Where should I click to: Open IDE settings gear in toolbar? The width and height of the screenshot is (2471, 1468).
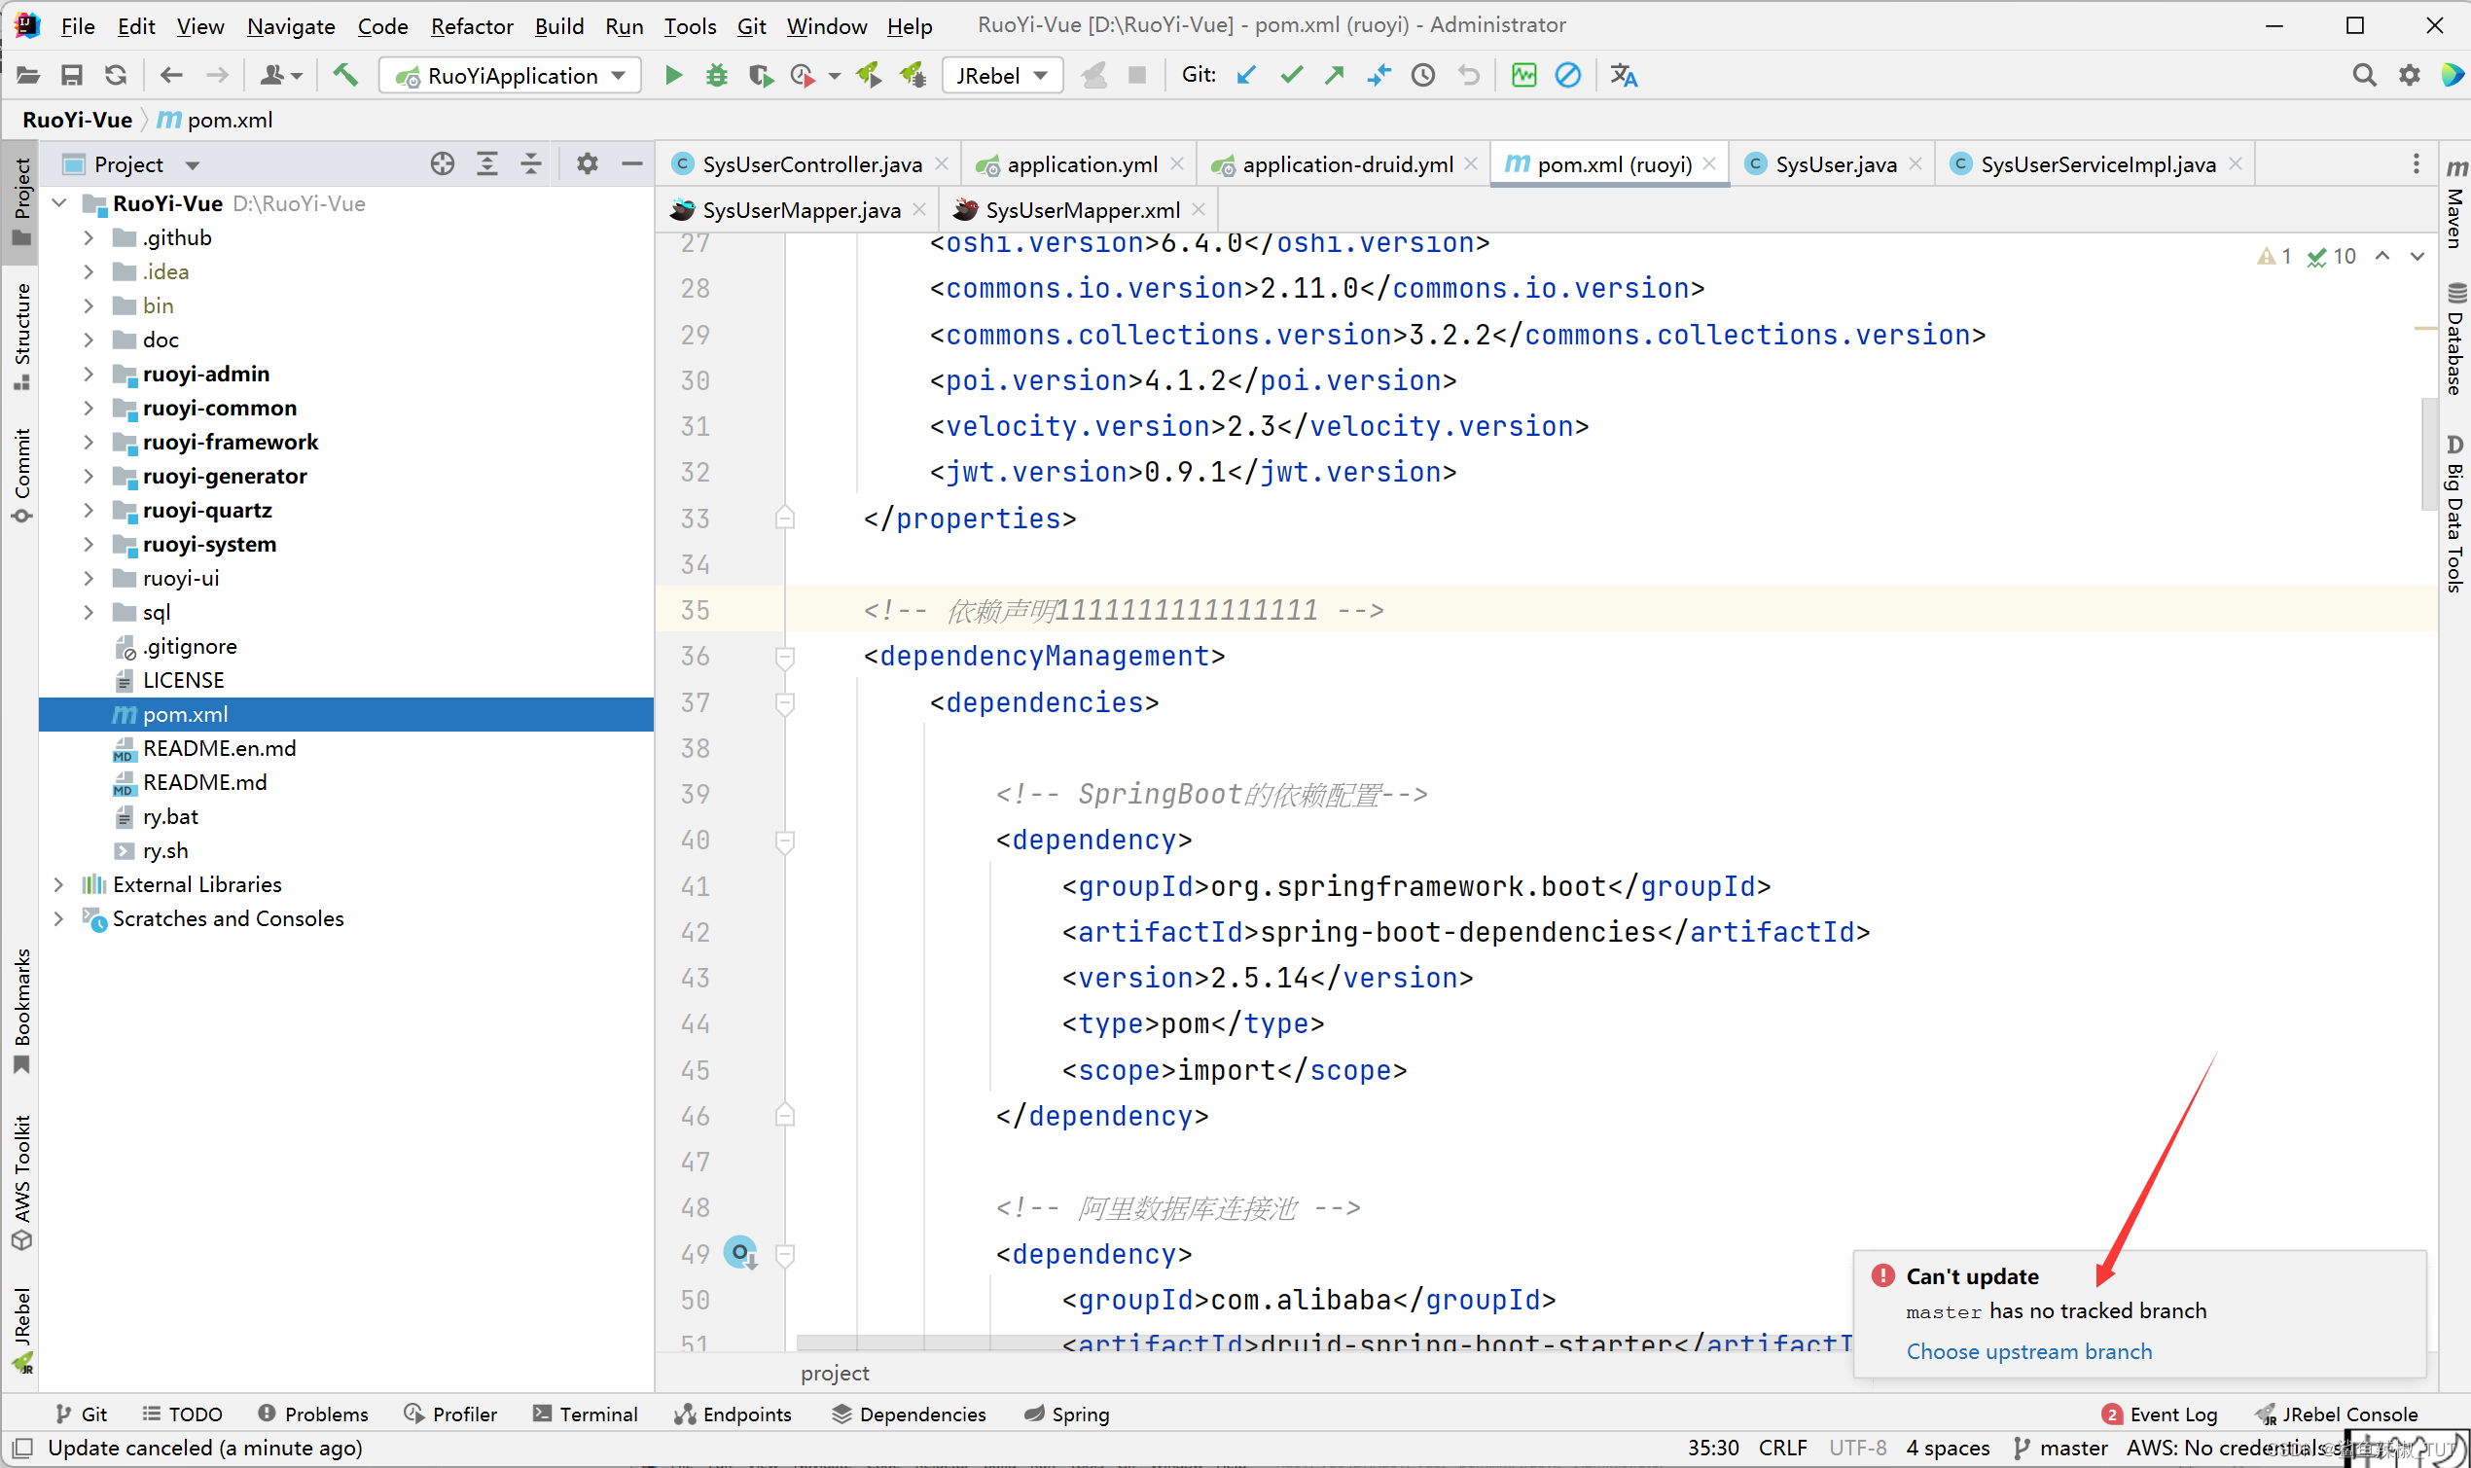(x=2409, y=75)
